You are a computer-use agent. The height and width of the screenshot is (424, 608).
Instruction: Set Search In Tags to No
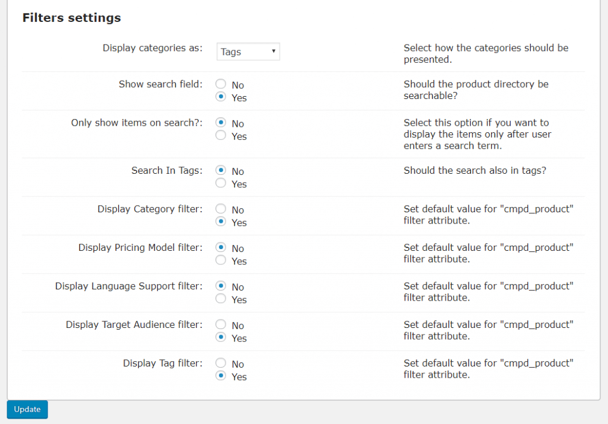(x=221, y=171)
